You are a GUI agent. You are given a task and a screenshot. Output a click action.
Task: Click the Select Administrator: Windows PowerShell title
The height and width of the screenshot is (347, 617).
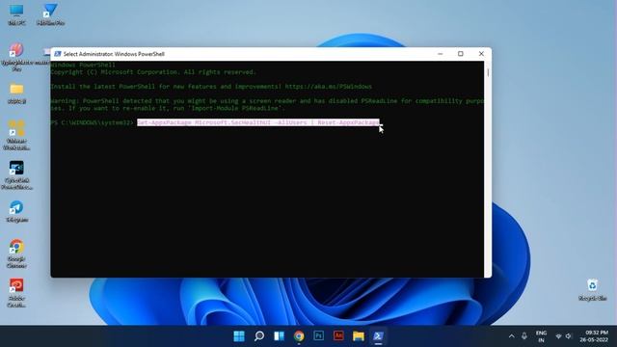click(114, 54)
